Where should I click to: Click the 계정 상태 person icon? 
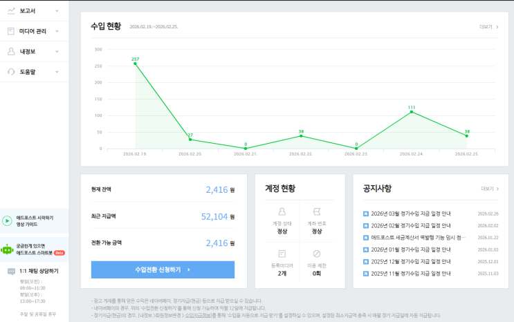282,211
